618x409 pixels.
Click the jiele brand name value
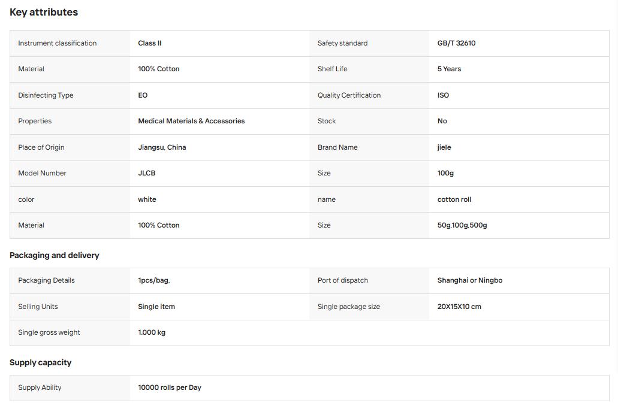(444, 147)
